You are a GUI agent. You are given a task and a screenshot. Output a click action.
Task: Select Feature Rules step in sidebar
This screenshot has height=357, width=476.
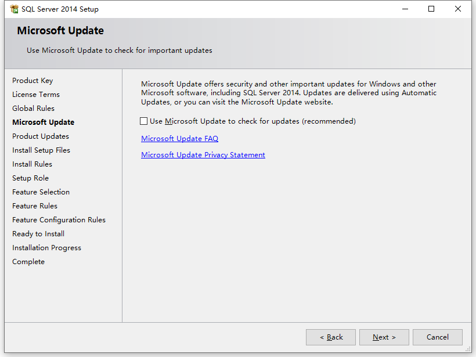point(35,206)
